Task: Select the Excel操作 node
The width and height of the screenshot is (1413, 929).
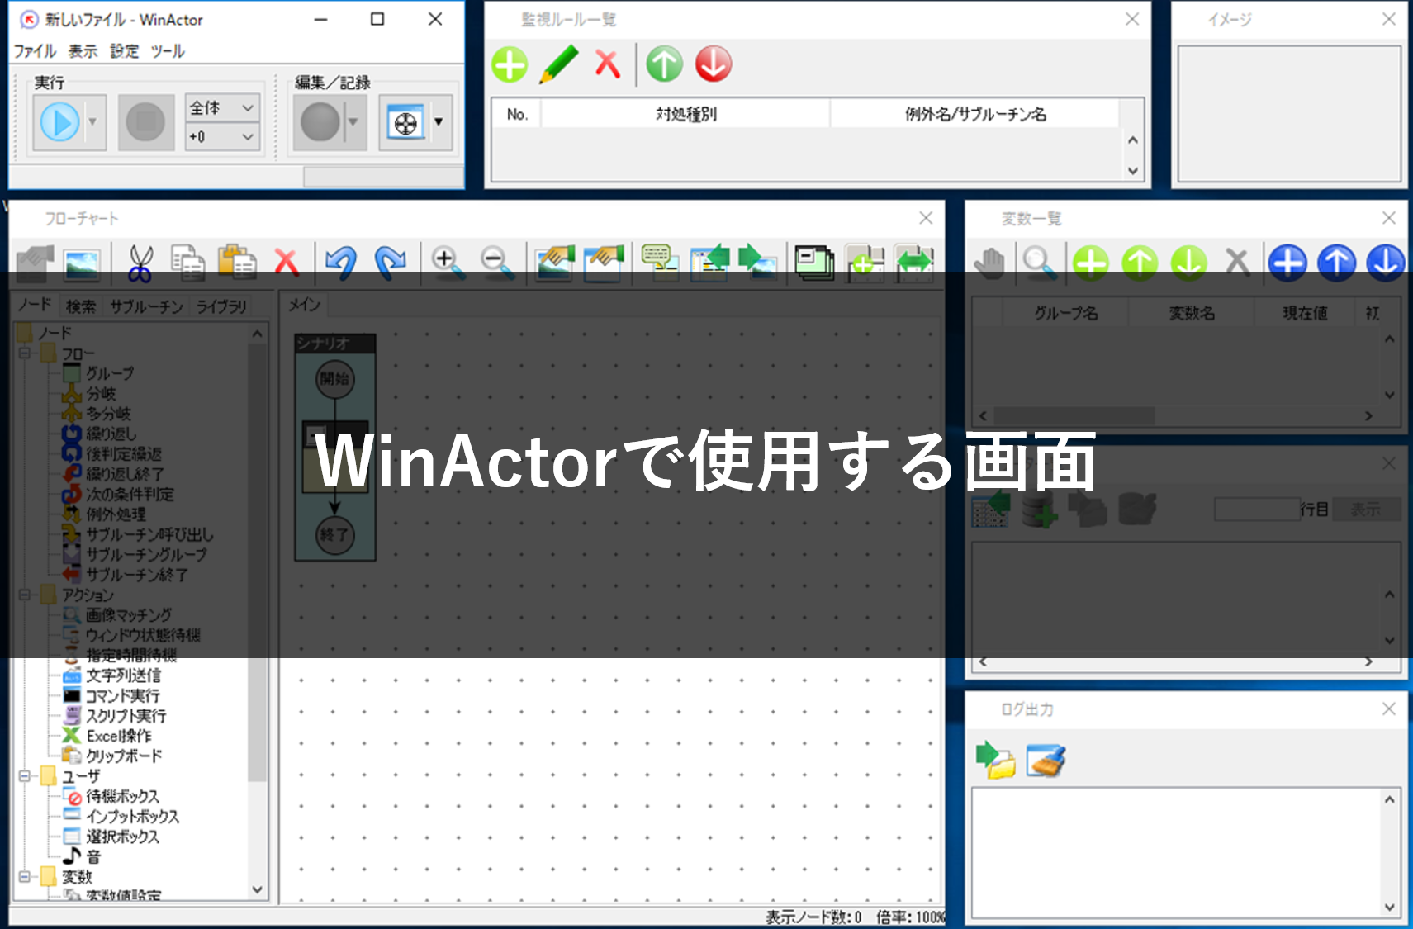Action: point(119,736)
